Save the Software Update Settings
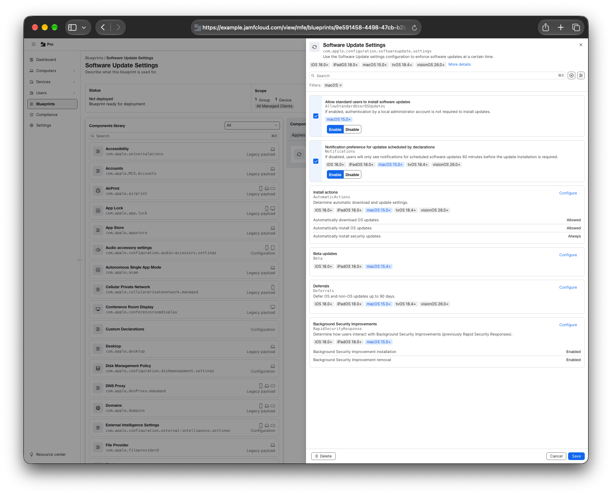 [x=576, y=456]
